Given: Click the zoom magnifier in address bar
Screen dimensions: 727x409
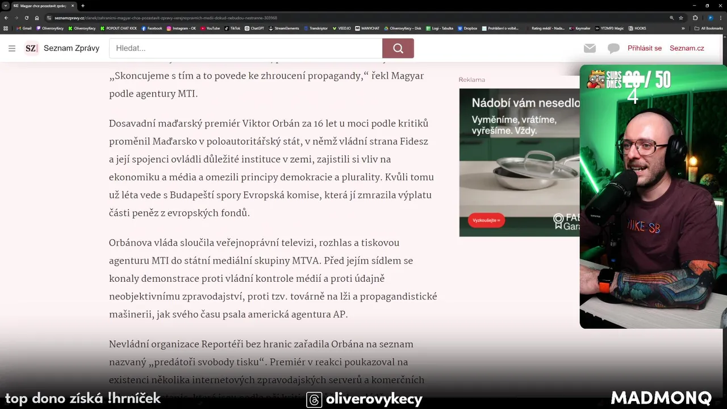Looking at the screenshot, I should pos(672,18).
